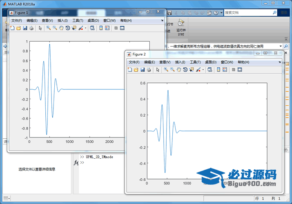
Task: Open 窗口(W) menu in Figure 1
Action: [x=109, y=21]
